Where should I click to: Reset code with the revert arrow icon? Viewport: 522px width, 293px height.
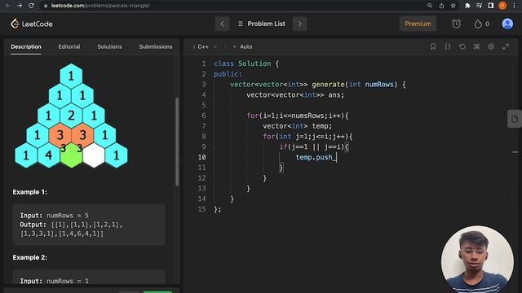(x=462, y=47)
